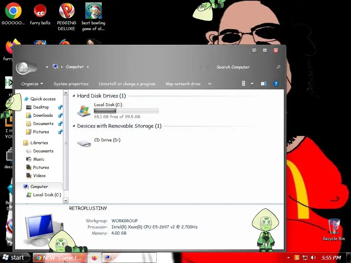Click the pin icon beside Downloads
Image resolution: width=351 pixels, height=263 pixels.
click(x=60, y=115)
